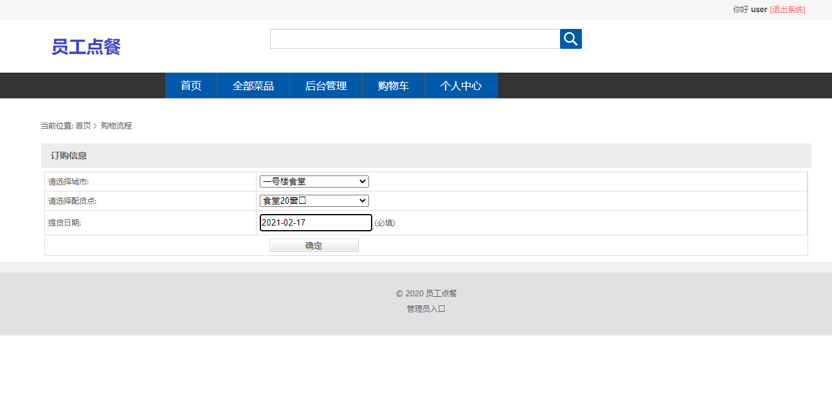Click the magnifier search icon
832x419 pixels.
570,39
